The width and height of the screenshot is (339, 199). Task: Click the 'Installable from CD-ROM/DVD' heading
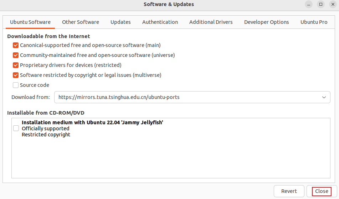pyautogui.click(x=46, y=112)
